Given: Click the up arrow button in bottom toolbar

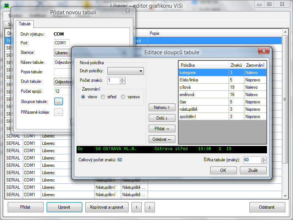Looking at the screenshot, I should [136, 207].
